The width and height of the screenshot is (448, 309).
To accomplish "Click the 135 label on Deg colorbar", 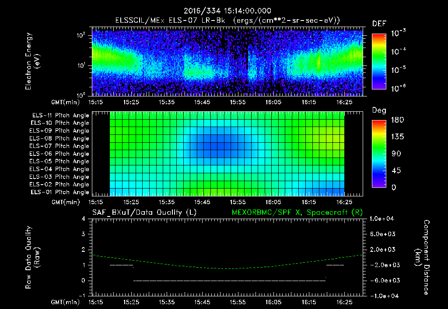I will (397, 137).
